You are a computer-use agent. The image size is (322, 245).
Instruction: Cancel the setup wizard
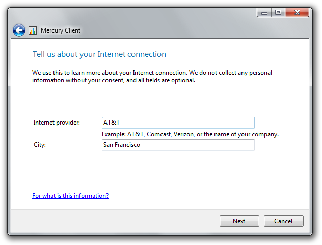tap(283, 221)
